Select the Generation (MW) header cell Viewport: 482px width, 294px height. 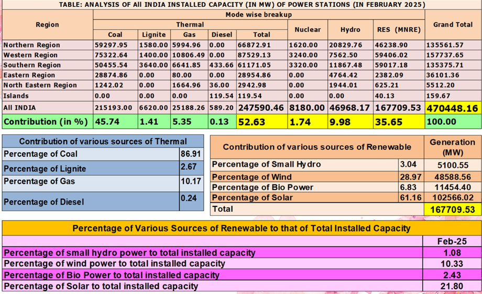click(x=452, y=147)
